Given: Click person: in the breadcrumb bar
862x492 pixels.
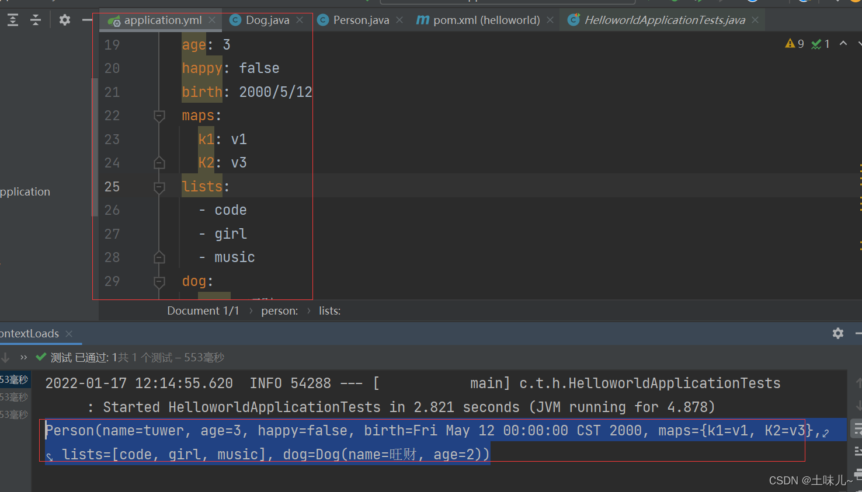Looking at the screenshot, I should click(280, 311).
